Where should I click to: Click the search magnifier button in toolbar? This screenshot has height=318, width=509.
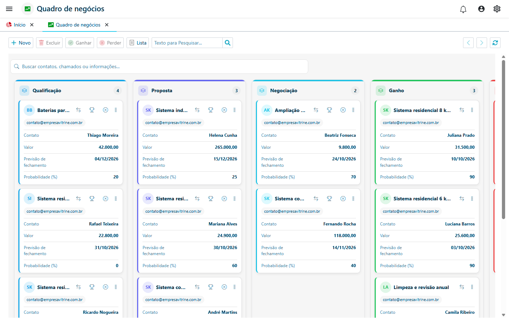pos(228,43)
